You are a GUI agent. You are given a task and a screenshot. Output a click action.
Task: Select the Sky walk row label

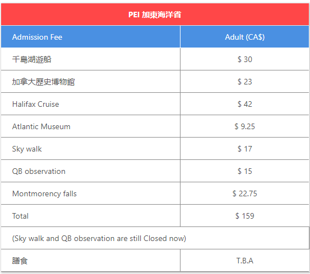[27, 149]
